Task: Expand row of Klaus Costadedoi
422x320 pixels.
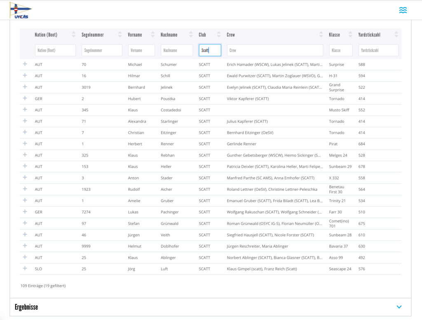Action: coord(25,109)
